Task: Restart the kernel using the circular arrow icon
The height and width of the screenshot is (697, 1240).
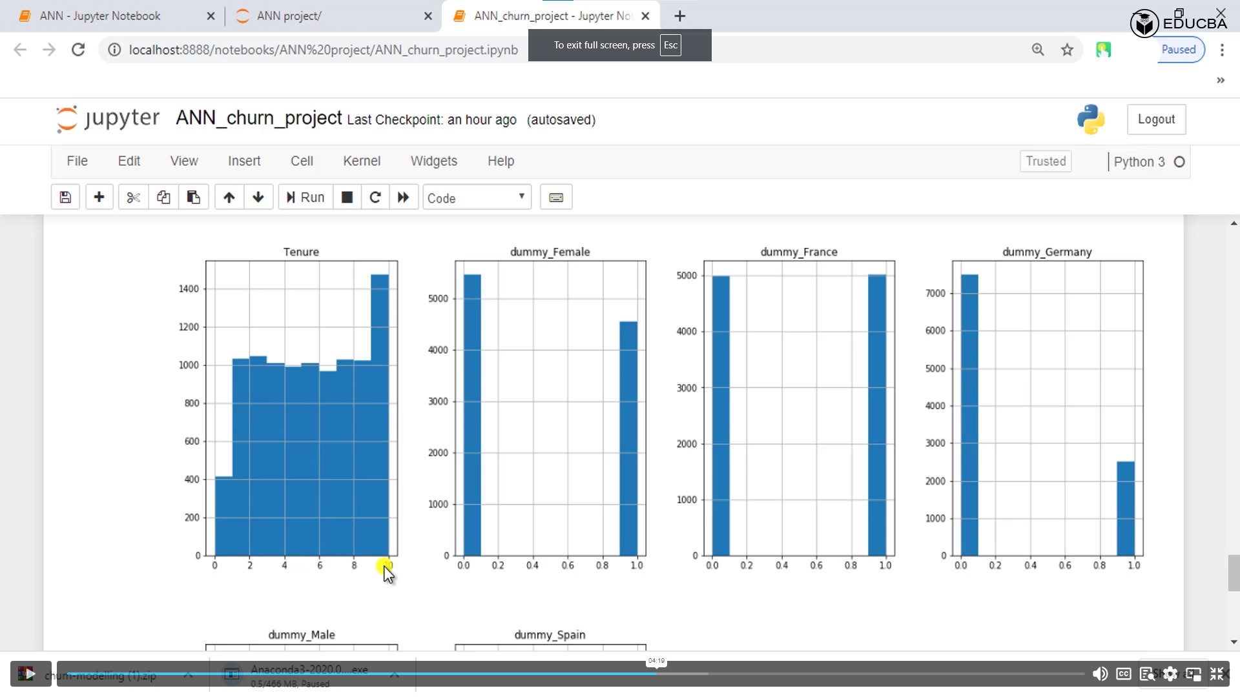Action: click(375, 197)
